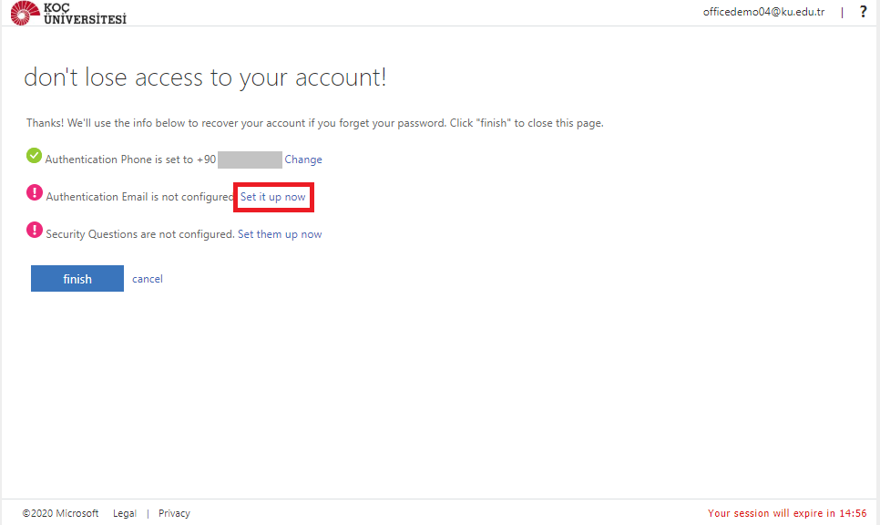The width and height of the screenshot is (880, 525).
Task: Open the Privacy link in footer
Action: (174, 513)
